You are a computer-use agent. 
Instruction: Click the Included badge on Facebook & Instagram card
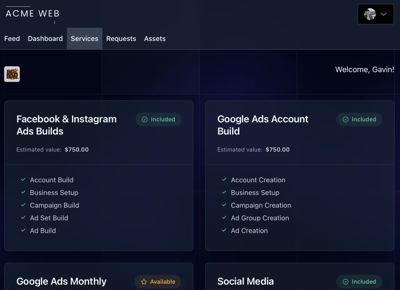(158, 119)
